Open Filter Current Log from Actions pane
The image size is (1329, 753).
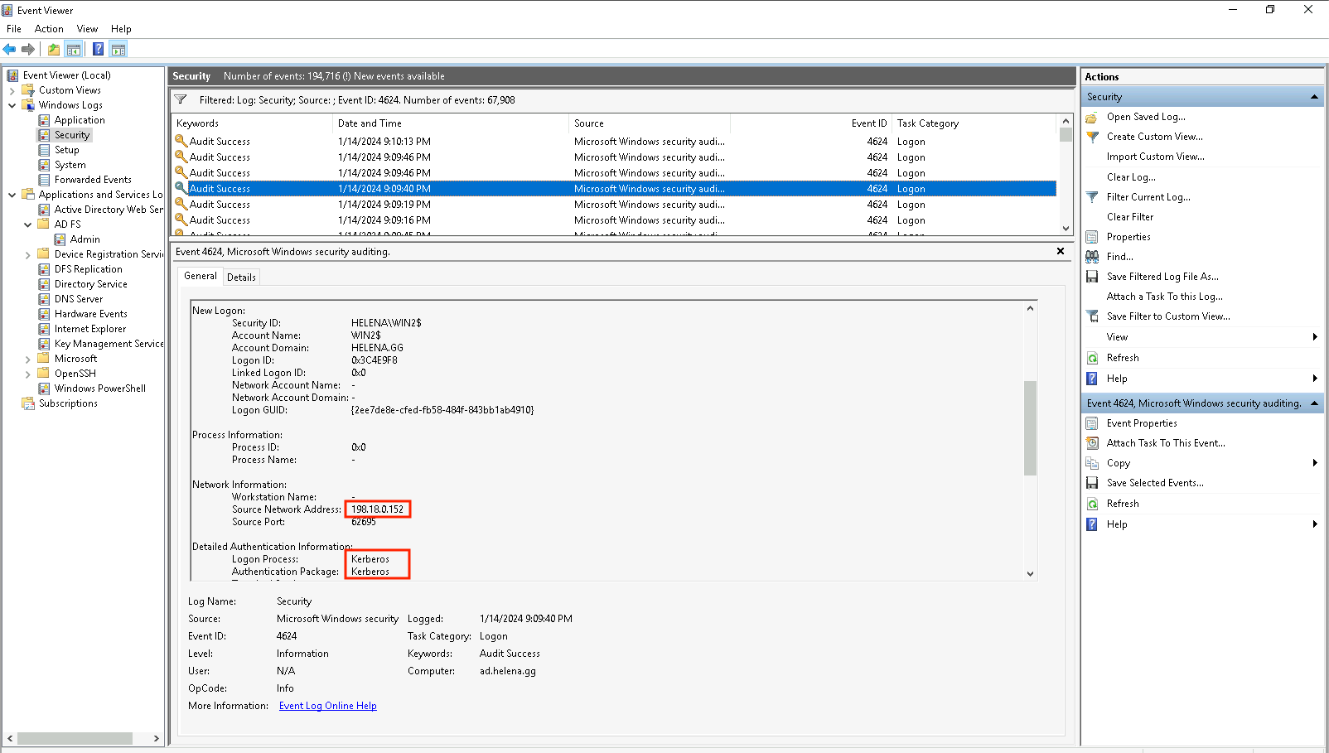tap(1148, 197)
